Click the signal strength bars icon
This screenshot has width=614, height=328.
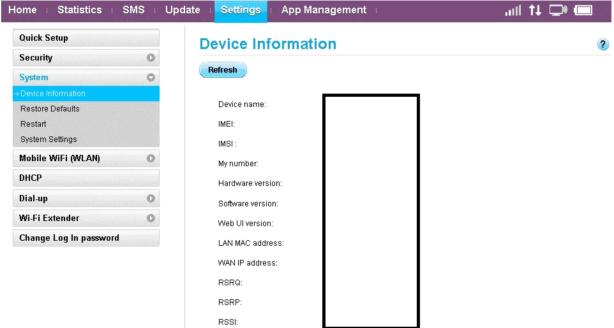(513, 11)
